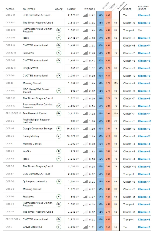Click adjusted leader Clinton +10 value
Screen dimensions: 160x231
point(144,121)
